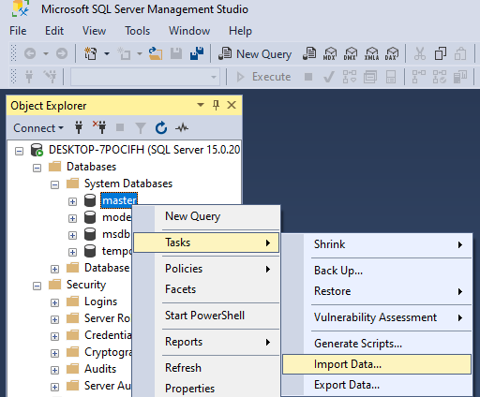Image resolution: width=480 pixels, height=397 pixels.
Task: Expand the msdb database node
Action: coord(72,235)
